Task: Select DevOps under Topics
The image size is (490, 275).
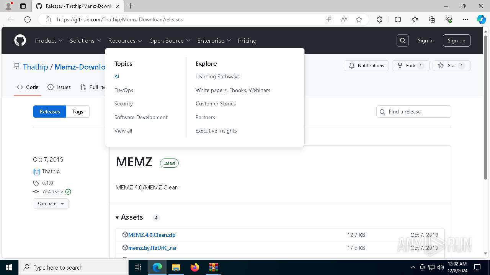Action: coord(124,90)
